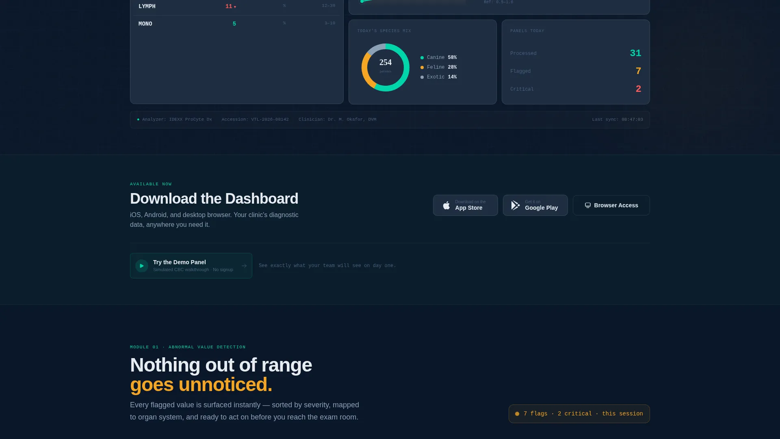Click the MODULE 01 Abnormal Value Detection label
The image size is (780, 439).
click(x=188, y=347)
